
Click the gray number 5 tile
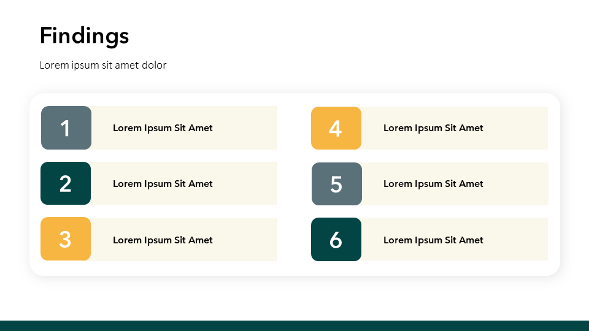click(x=336, y=184)
